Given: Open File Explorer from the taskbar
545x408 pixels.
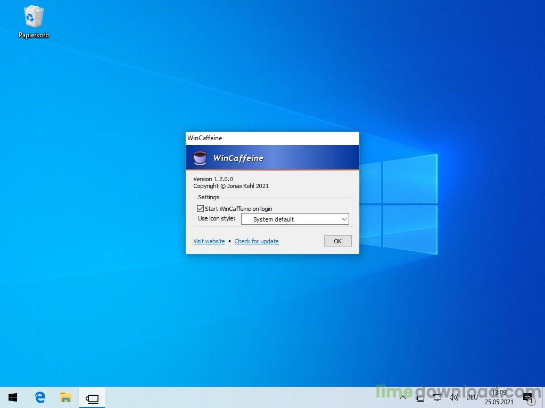Looking at the screenshot, I should [x=65, y=397].
